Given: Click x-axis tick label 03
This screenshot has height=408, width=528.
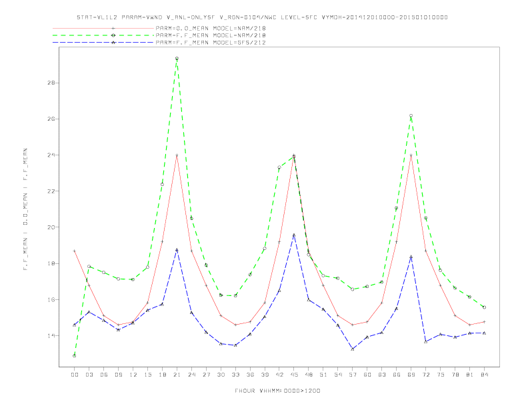Looking at the screenshot, I should [x=89, y=375].
